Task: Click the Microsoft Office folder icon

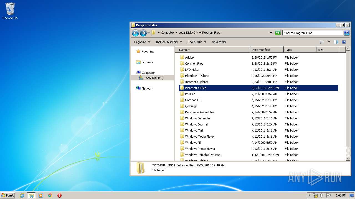Action: point(182,88)
